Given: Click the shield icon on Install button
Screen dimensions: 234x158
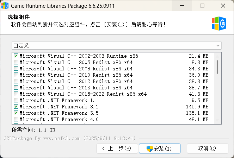Looking at the screenshot, I should pyautogui.click(x=149, y=148).
